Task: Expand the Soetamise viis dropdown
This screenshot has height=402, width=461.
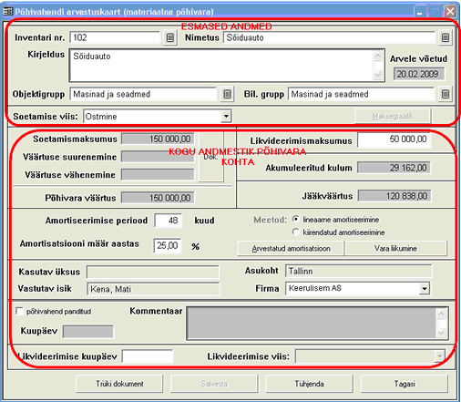Action: point(226,116)
